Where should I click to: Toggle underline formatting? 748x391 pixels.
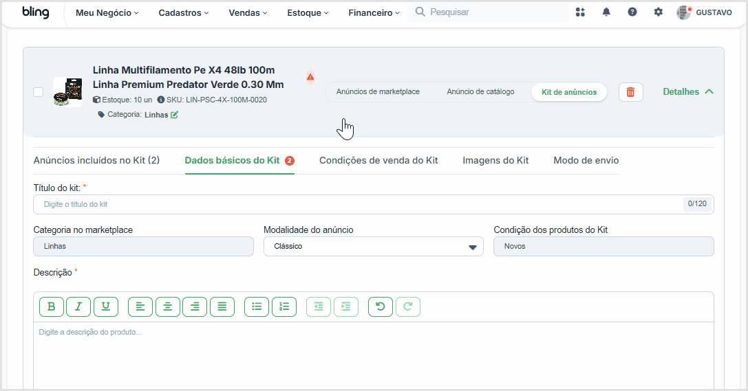point(106,306)
